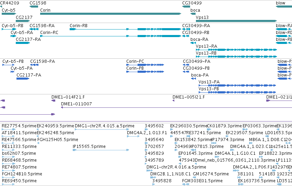Viewport: 292px width, 186px height.
Task: Click feature DME1-005I21.F
Action: point(173,101)
